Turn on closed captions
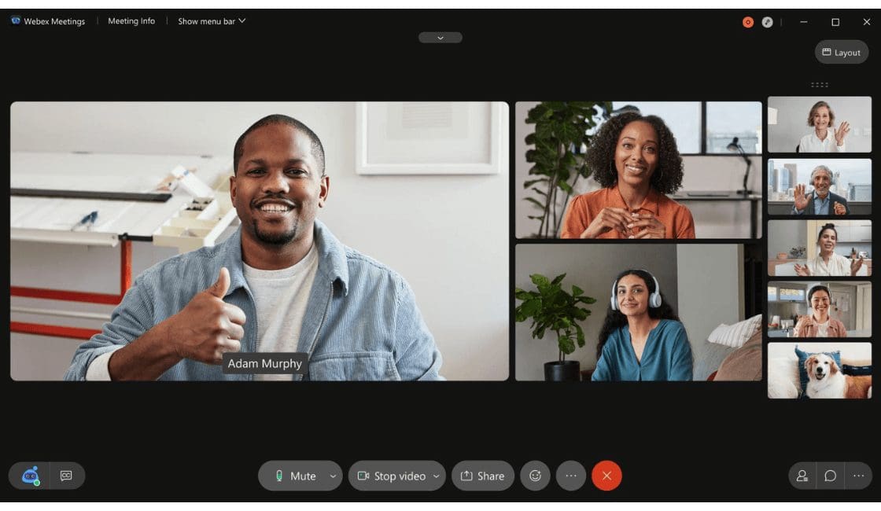881x511 pixels. tap(66, 476)
